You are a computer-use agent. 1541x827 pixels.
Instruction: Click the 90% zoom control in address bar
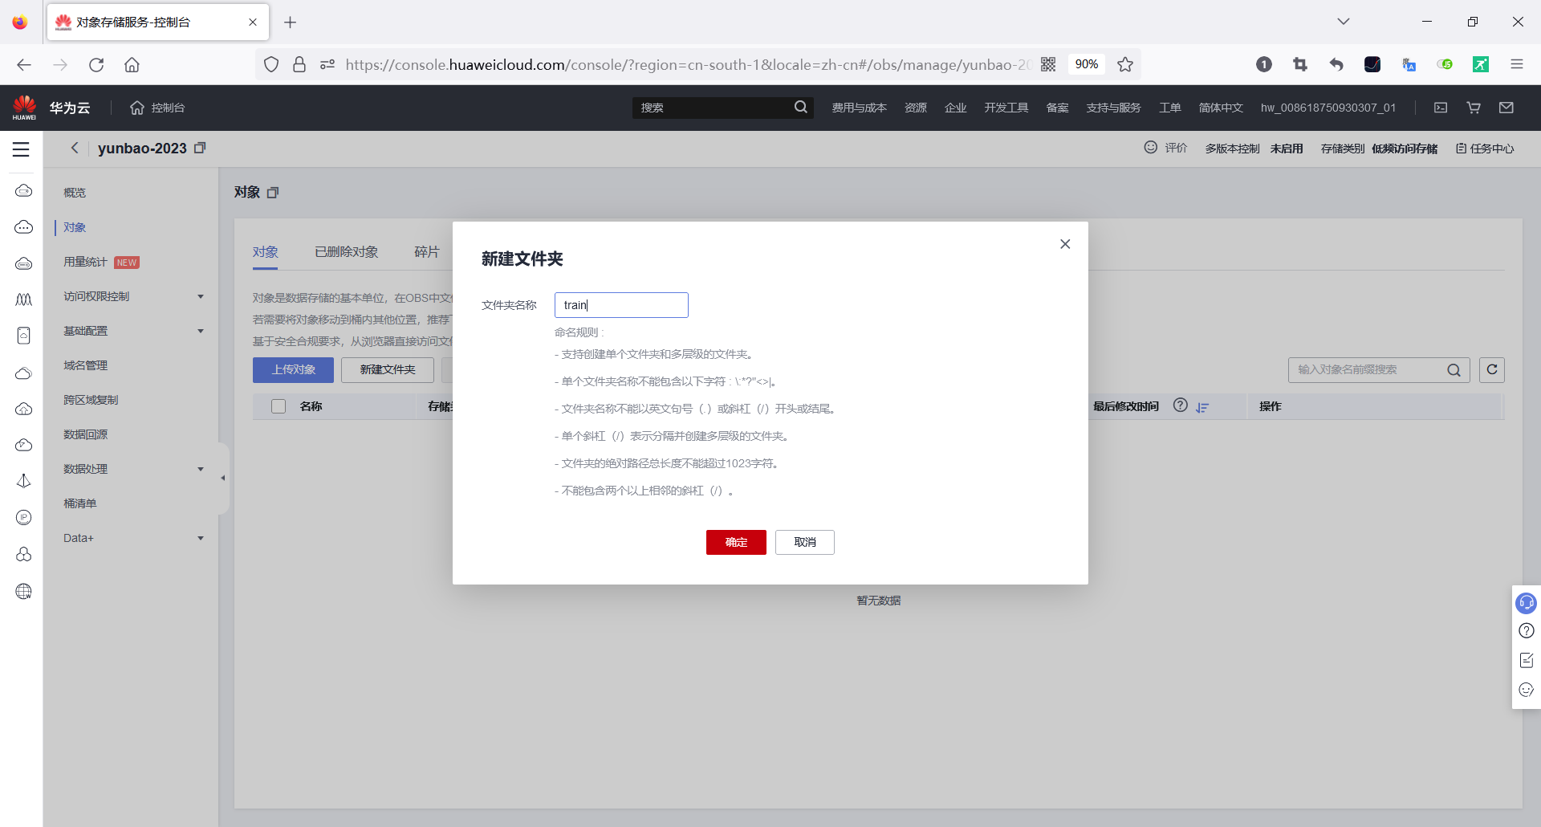click(x=1086, y=64)
